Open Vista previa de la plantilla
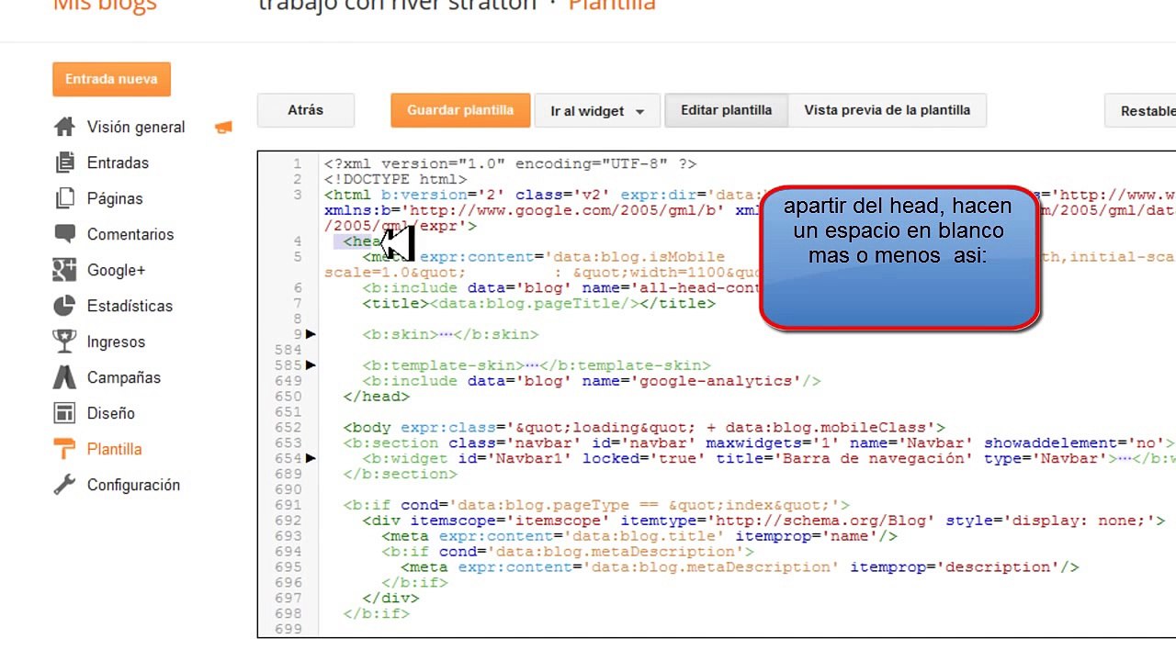This screenshot has height=661, width=1176. tap(888, 110)
